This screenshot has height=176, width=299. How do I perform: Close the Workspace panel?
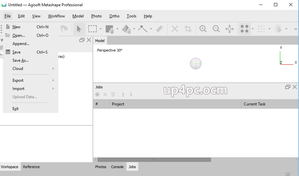pos(89,40)
